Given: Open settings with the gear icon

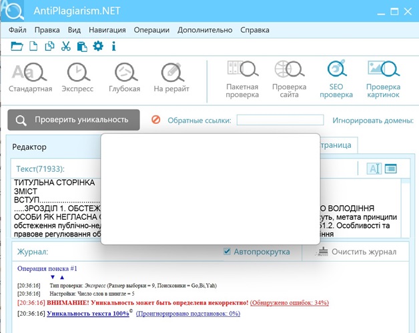Looking at the screenshot, I should pyautogui.click(x=98, y=46).
